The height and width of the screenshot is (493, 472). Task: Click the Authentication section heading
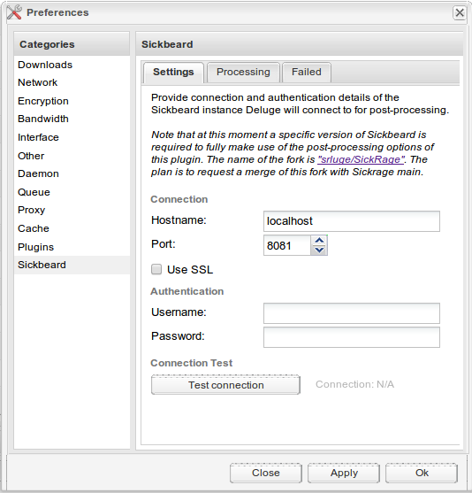coord(187,291)
